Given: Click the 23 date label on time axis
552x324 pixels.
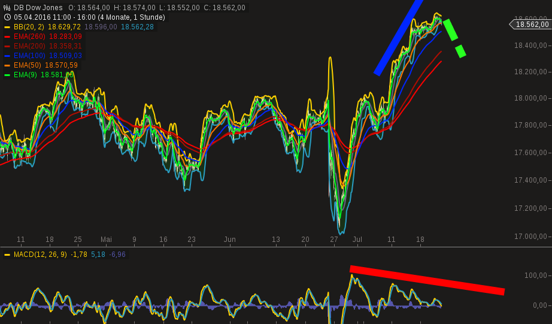Looking at the screenshot, I should pos(191,240).
